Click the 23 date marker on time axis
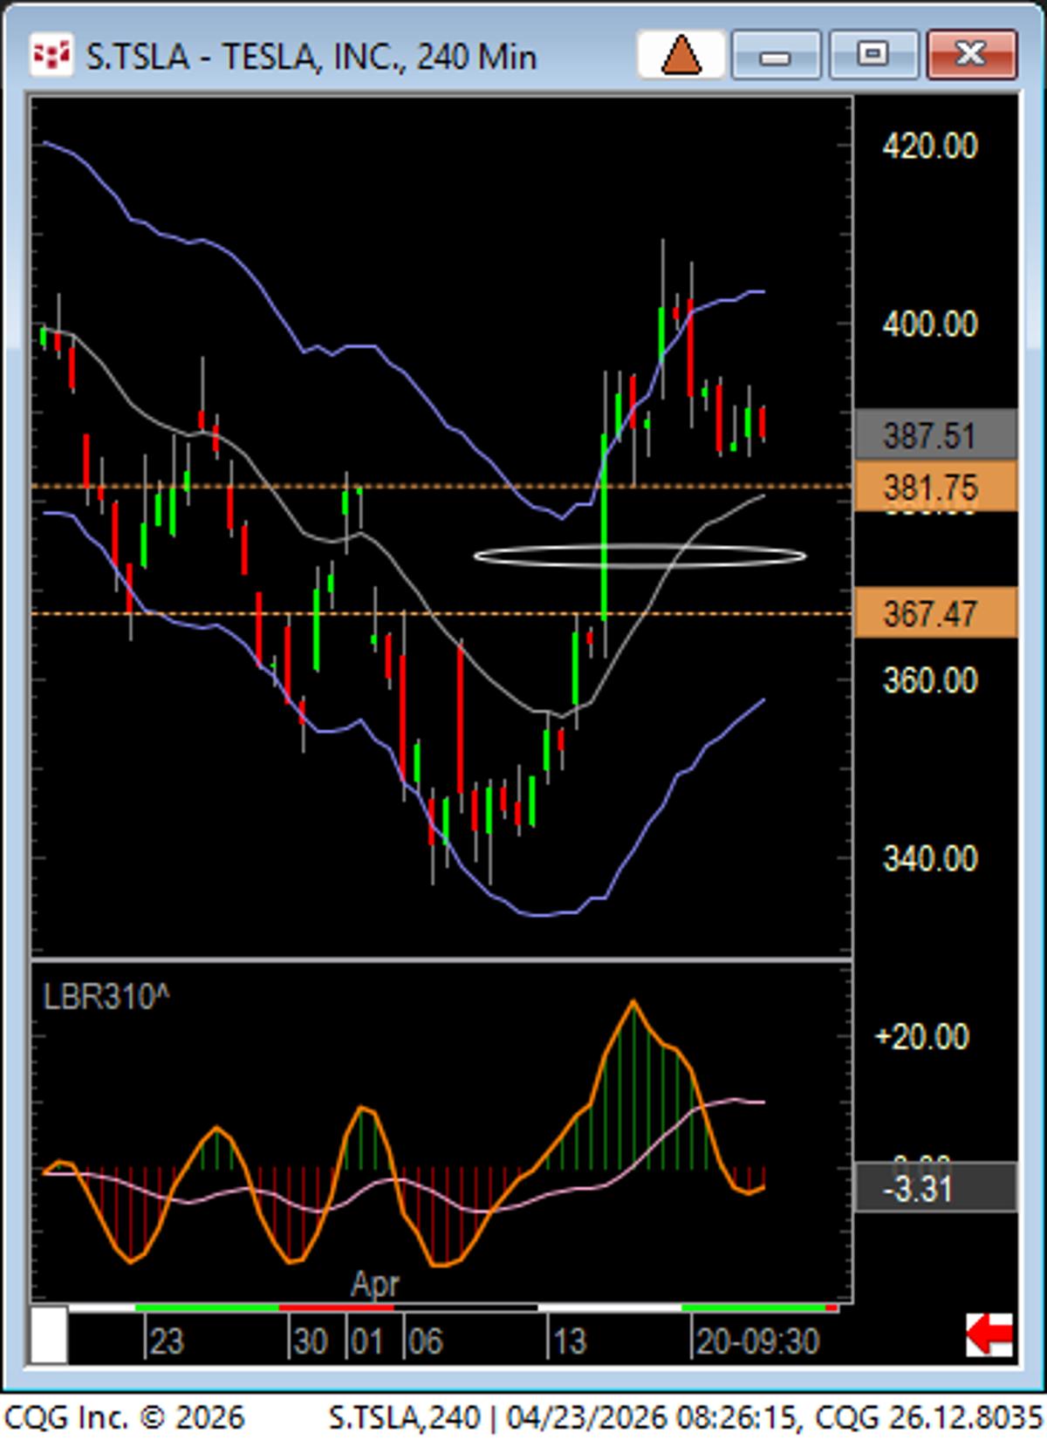Image resolution: width=1047 pixels, height=1440 pixels. tap(166, 1341)
